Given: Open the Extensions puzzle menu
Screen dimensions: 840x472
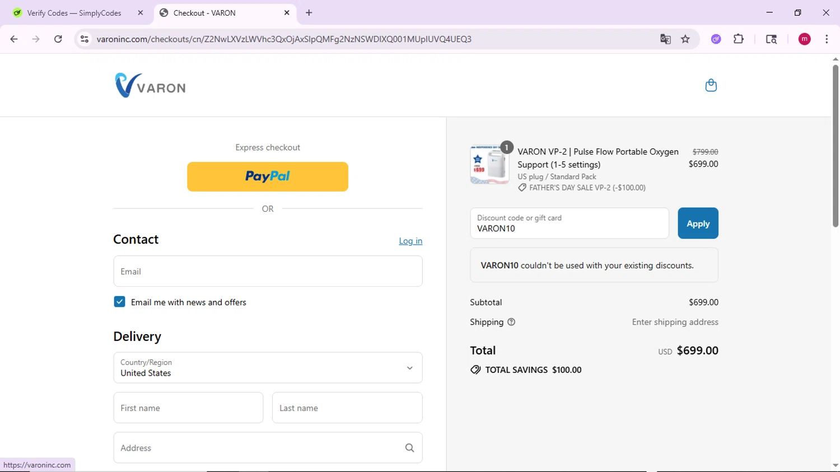Looking at the screenshot, I should [739, 39].
